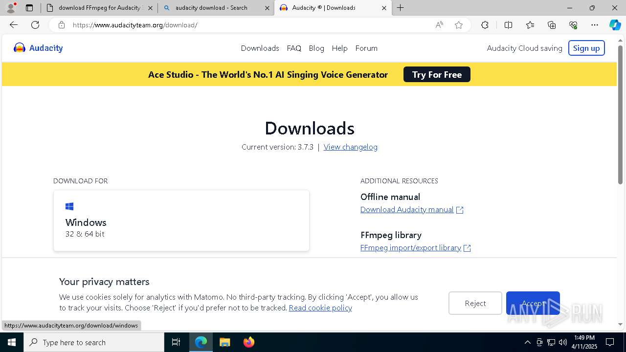Close the Audacity Downloads tab
Screen dimensions: 626x352
point(384,8)
